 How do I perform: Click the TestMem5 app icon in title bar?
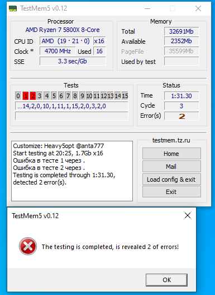(x=13, y=8)
